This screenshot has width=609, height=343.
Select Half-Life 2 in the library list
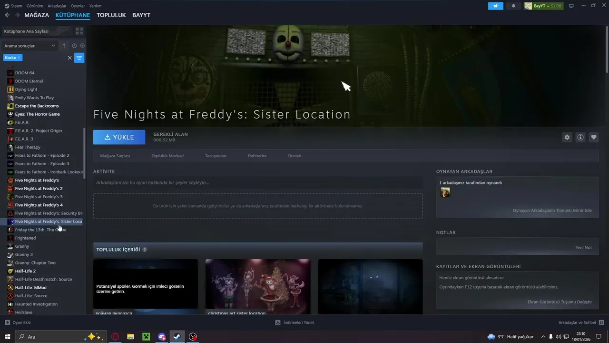25,271
